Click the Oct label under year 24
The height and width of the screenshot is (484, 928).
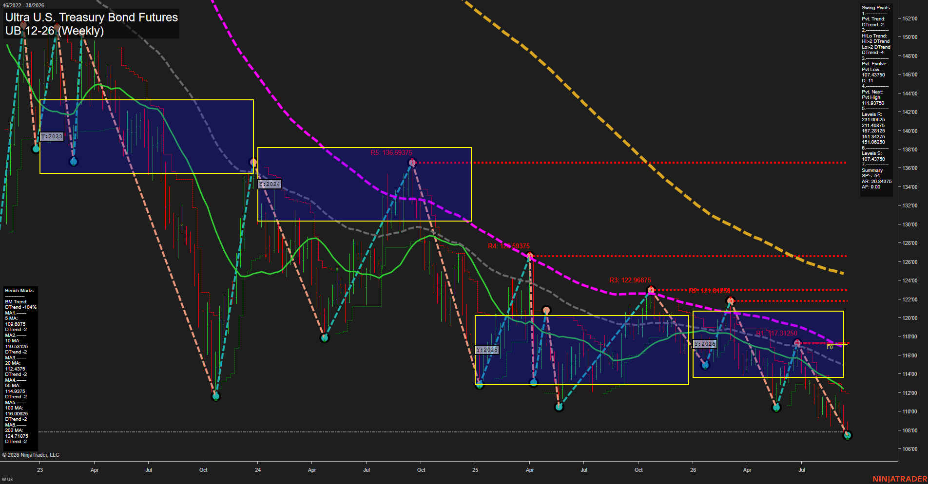pyautogui.click(x=421, y=470)
